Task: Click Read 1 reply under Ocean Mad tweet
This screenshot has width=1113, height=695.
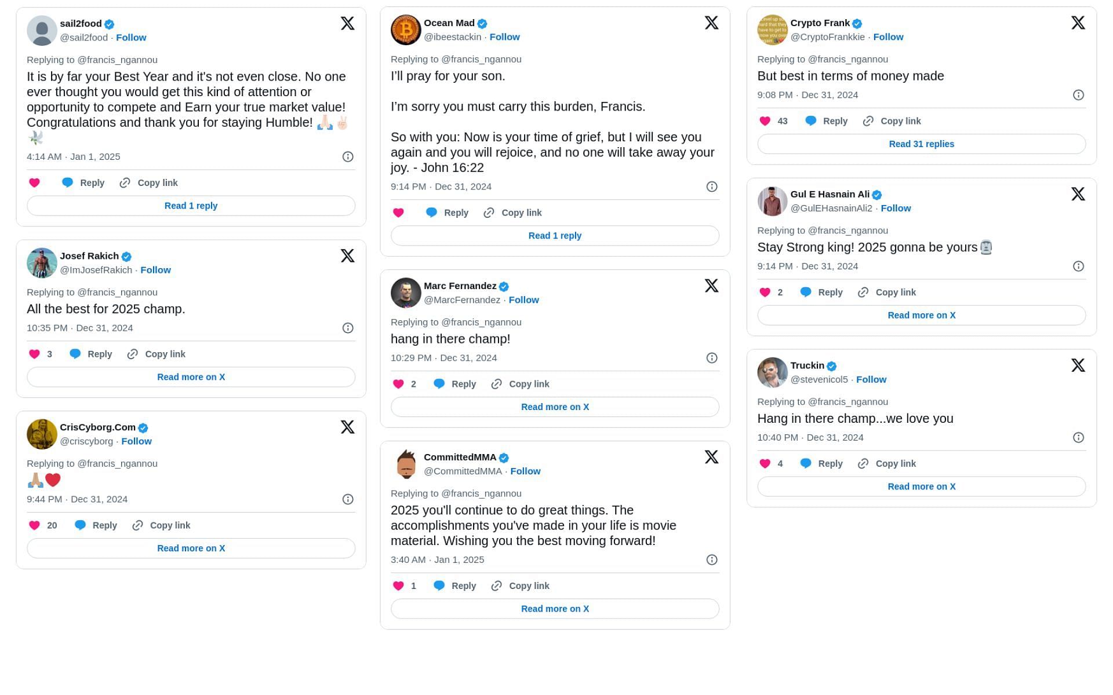Action: 555,235
